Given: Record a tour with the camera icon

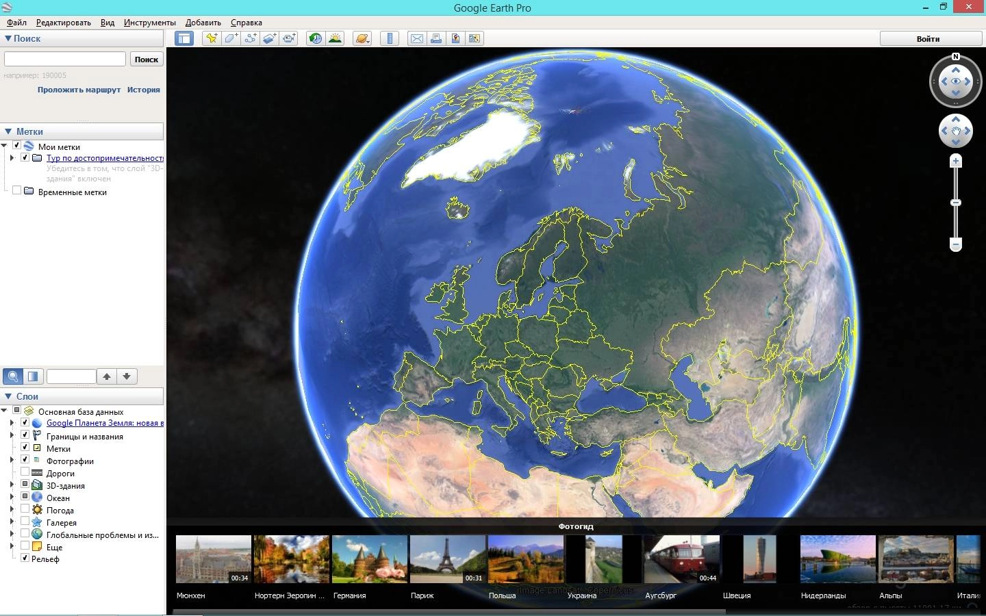Looking at the screenshot, I should (x=289, y=38).
